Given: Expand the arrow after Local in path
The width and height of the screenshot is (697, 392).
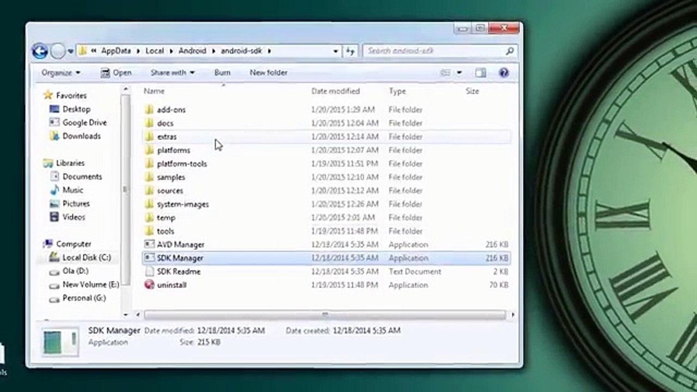Looking at the screenshot, I should click(172, 51).
